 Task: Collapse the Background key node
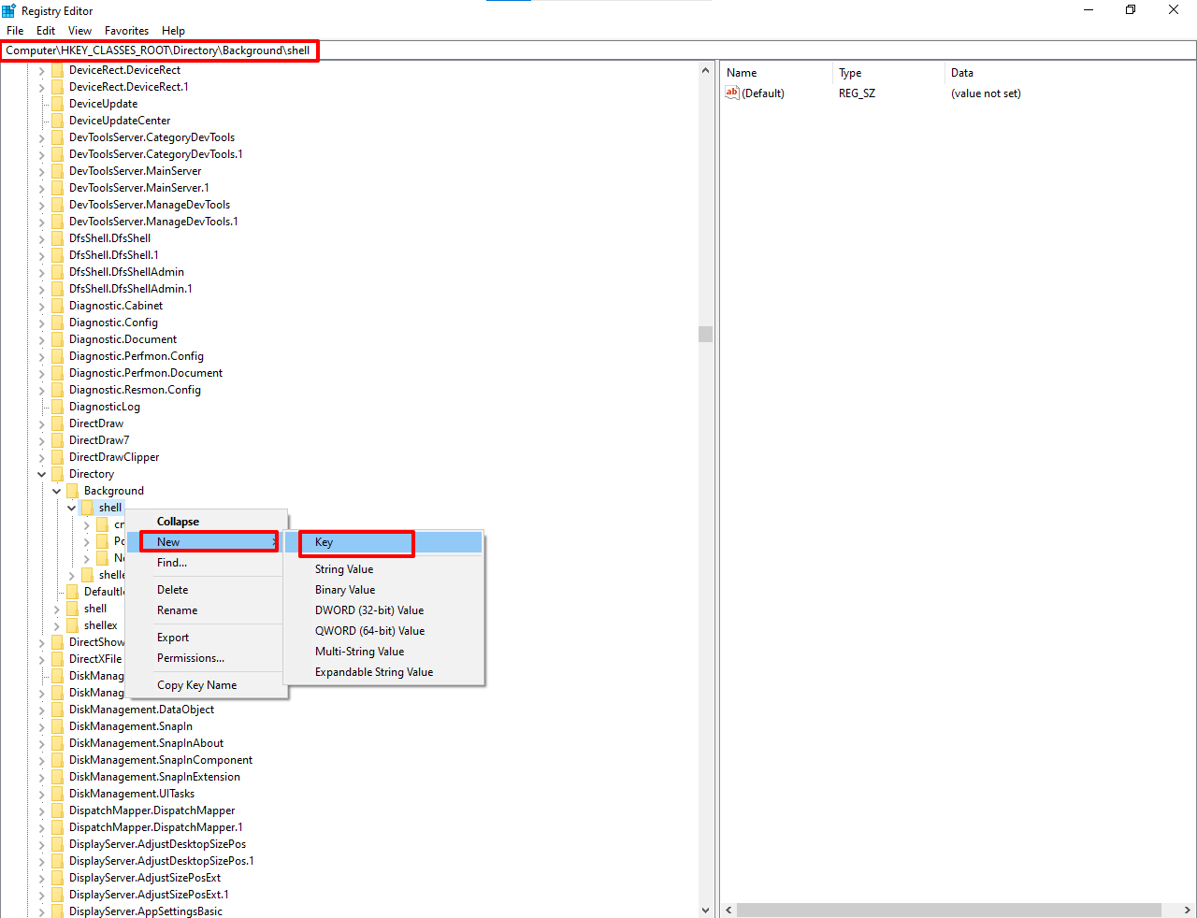pos(56,490)
